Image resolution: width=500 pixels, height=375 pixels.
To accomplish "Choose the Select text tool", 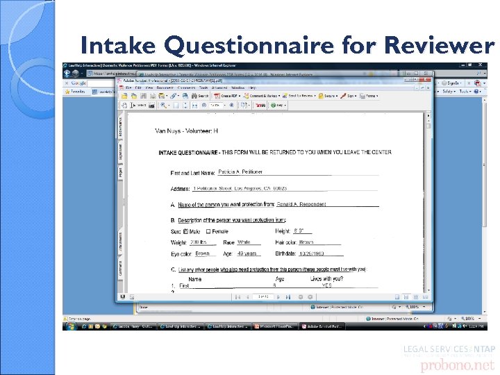I will pos(138,106).
